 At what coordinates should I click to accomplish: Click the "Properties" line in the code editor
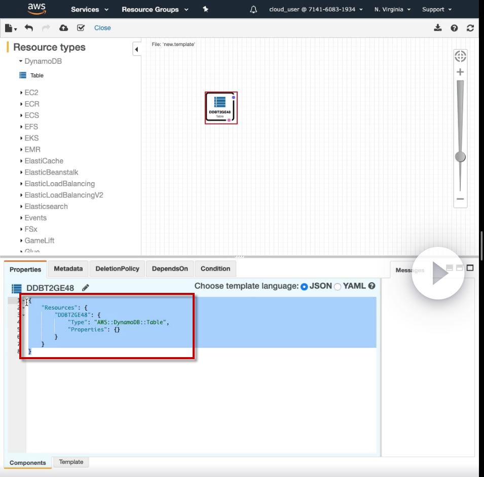(94, 330)
